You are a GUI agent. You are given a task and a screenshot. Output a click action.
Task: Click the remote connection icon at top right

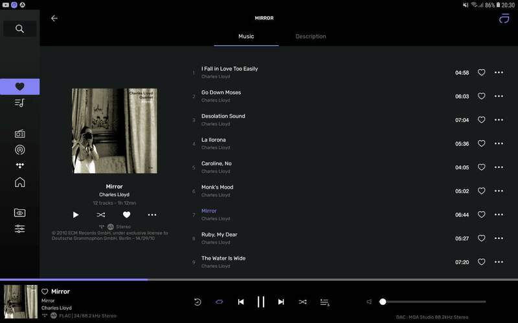pyautogui.click(x=504, y=19)
